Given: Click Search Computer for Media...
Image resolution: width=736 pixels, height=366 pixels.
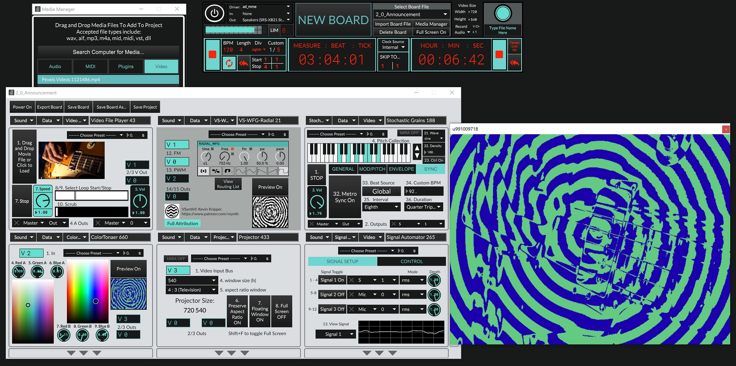Looking at the screenshot, I should (x=109, y=52).
